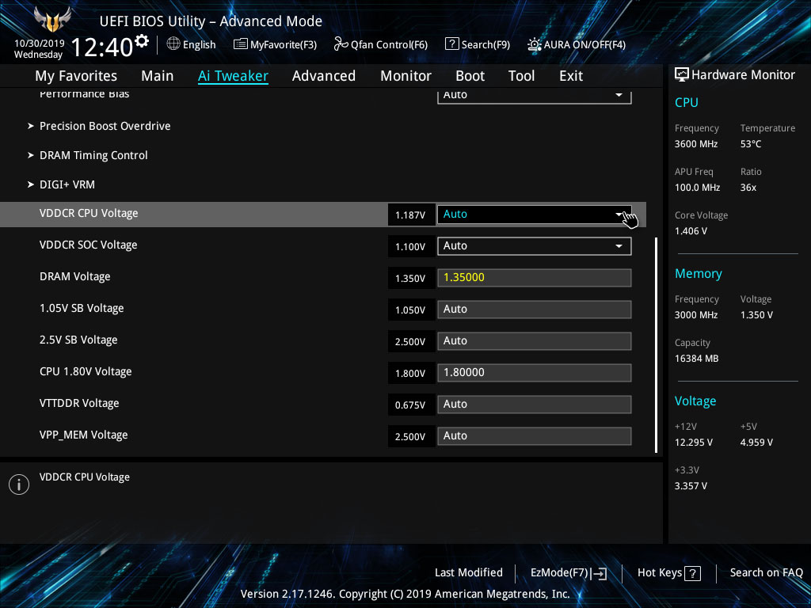Click the DRAM Voltage 1.35000 field
Screen dimensions: 811x608
point(535,278)
